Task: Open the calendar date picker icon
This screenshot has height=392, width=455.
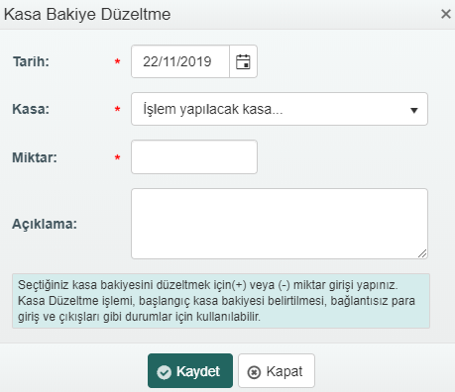Action: (243, 61)
